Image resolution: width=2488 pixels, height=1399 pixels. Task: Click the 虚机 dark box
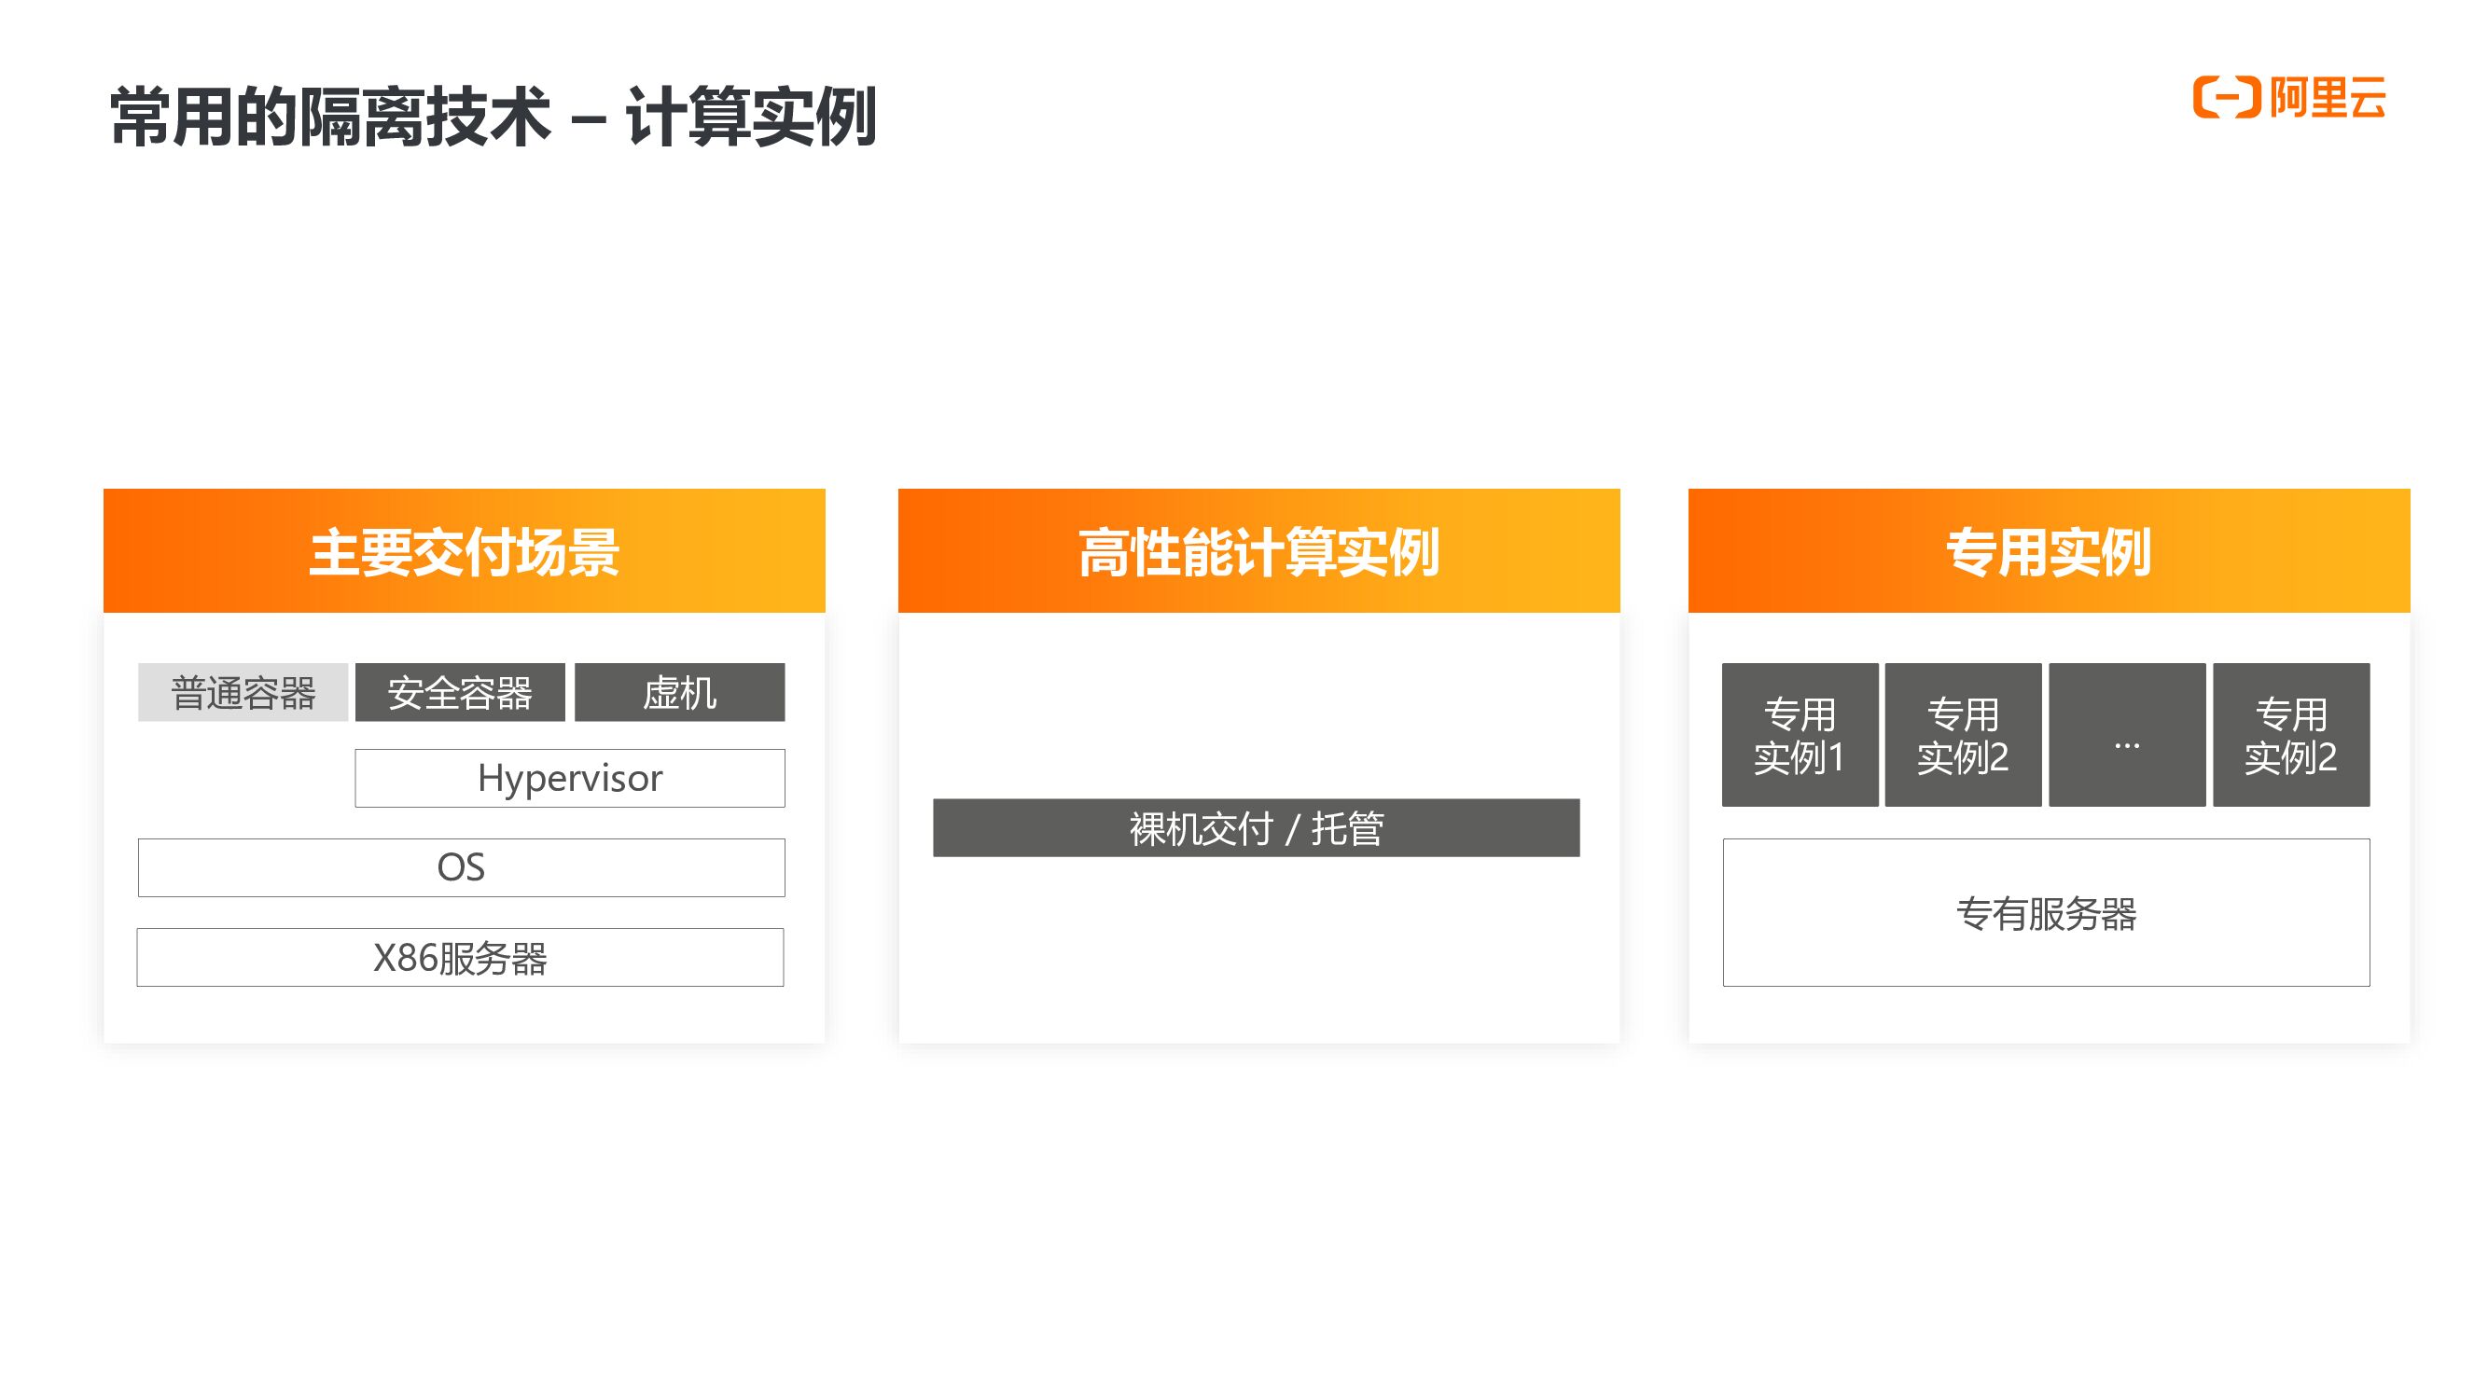(679, 692)
